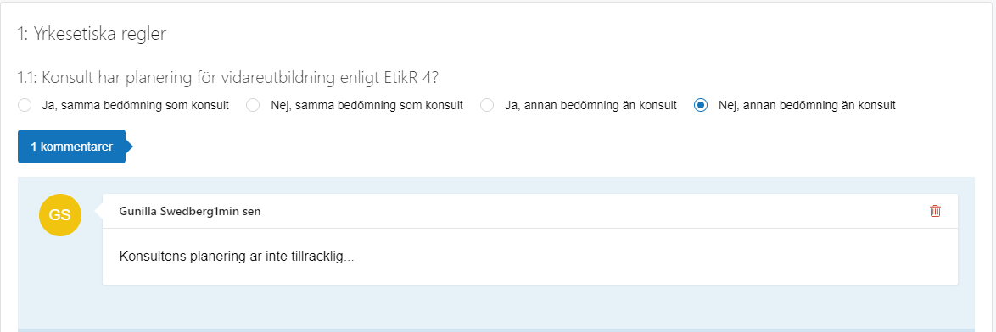The image size is (996, 332).
Task: Click comment text 'Konsultens planering är inte tillräcklig...'
Action: (237, 257)
